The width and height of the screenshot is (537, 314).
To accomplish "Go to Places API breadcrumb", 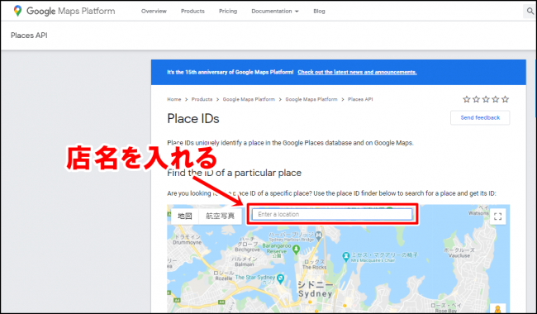I will pos(360,99).
